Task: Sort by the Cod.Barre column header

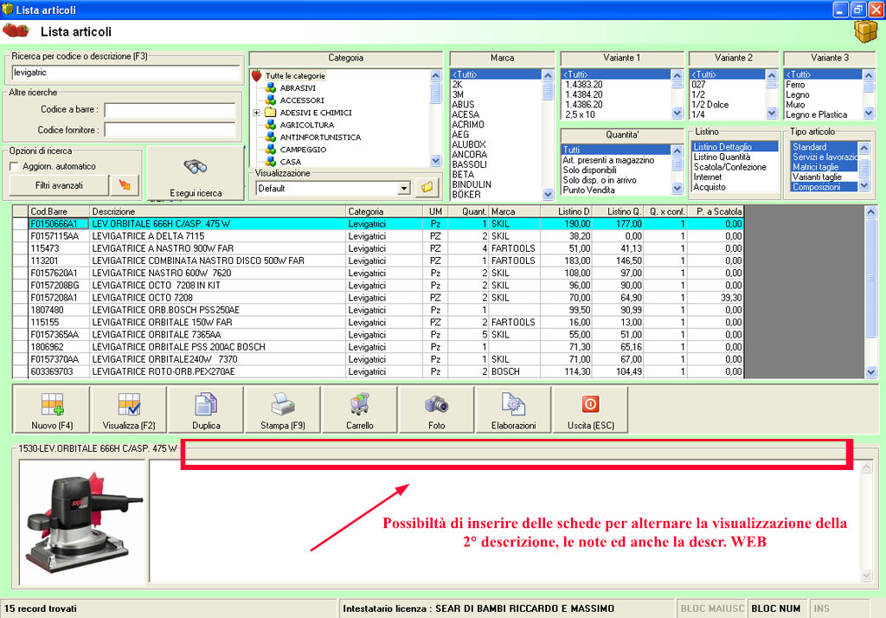Action: (x=59, y=211)
